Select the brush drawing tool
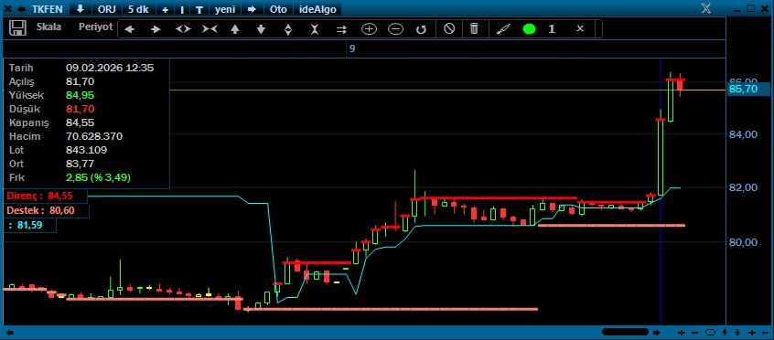Image resolution: width=774 pixels, height=340 pixels. [x=502, y=29]
